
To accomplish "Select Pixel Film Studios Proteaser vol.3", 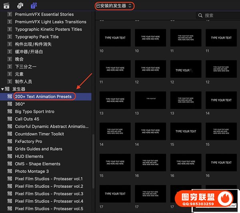I will (x=49, y=194).
